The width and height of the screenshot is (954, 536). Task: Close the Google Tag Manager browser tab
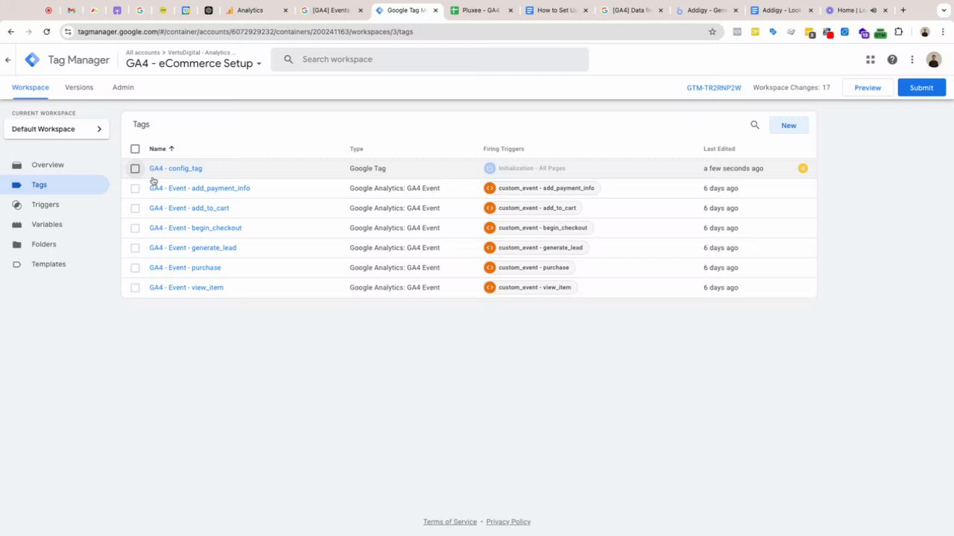[436, 10]
